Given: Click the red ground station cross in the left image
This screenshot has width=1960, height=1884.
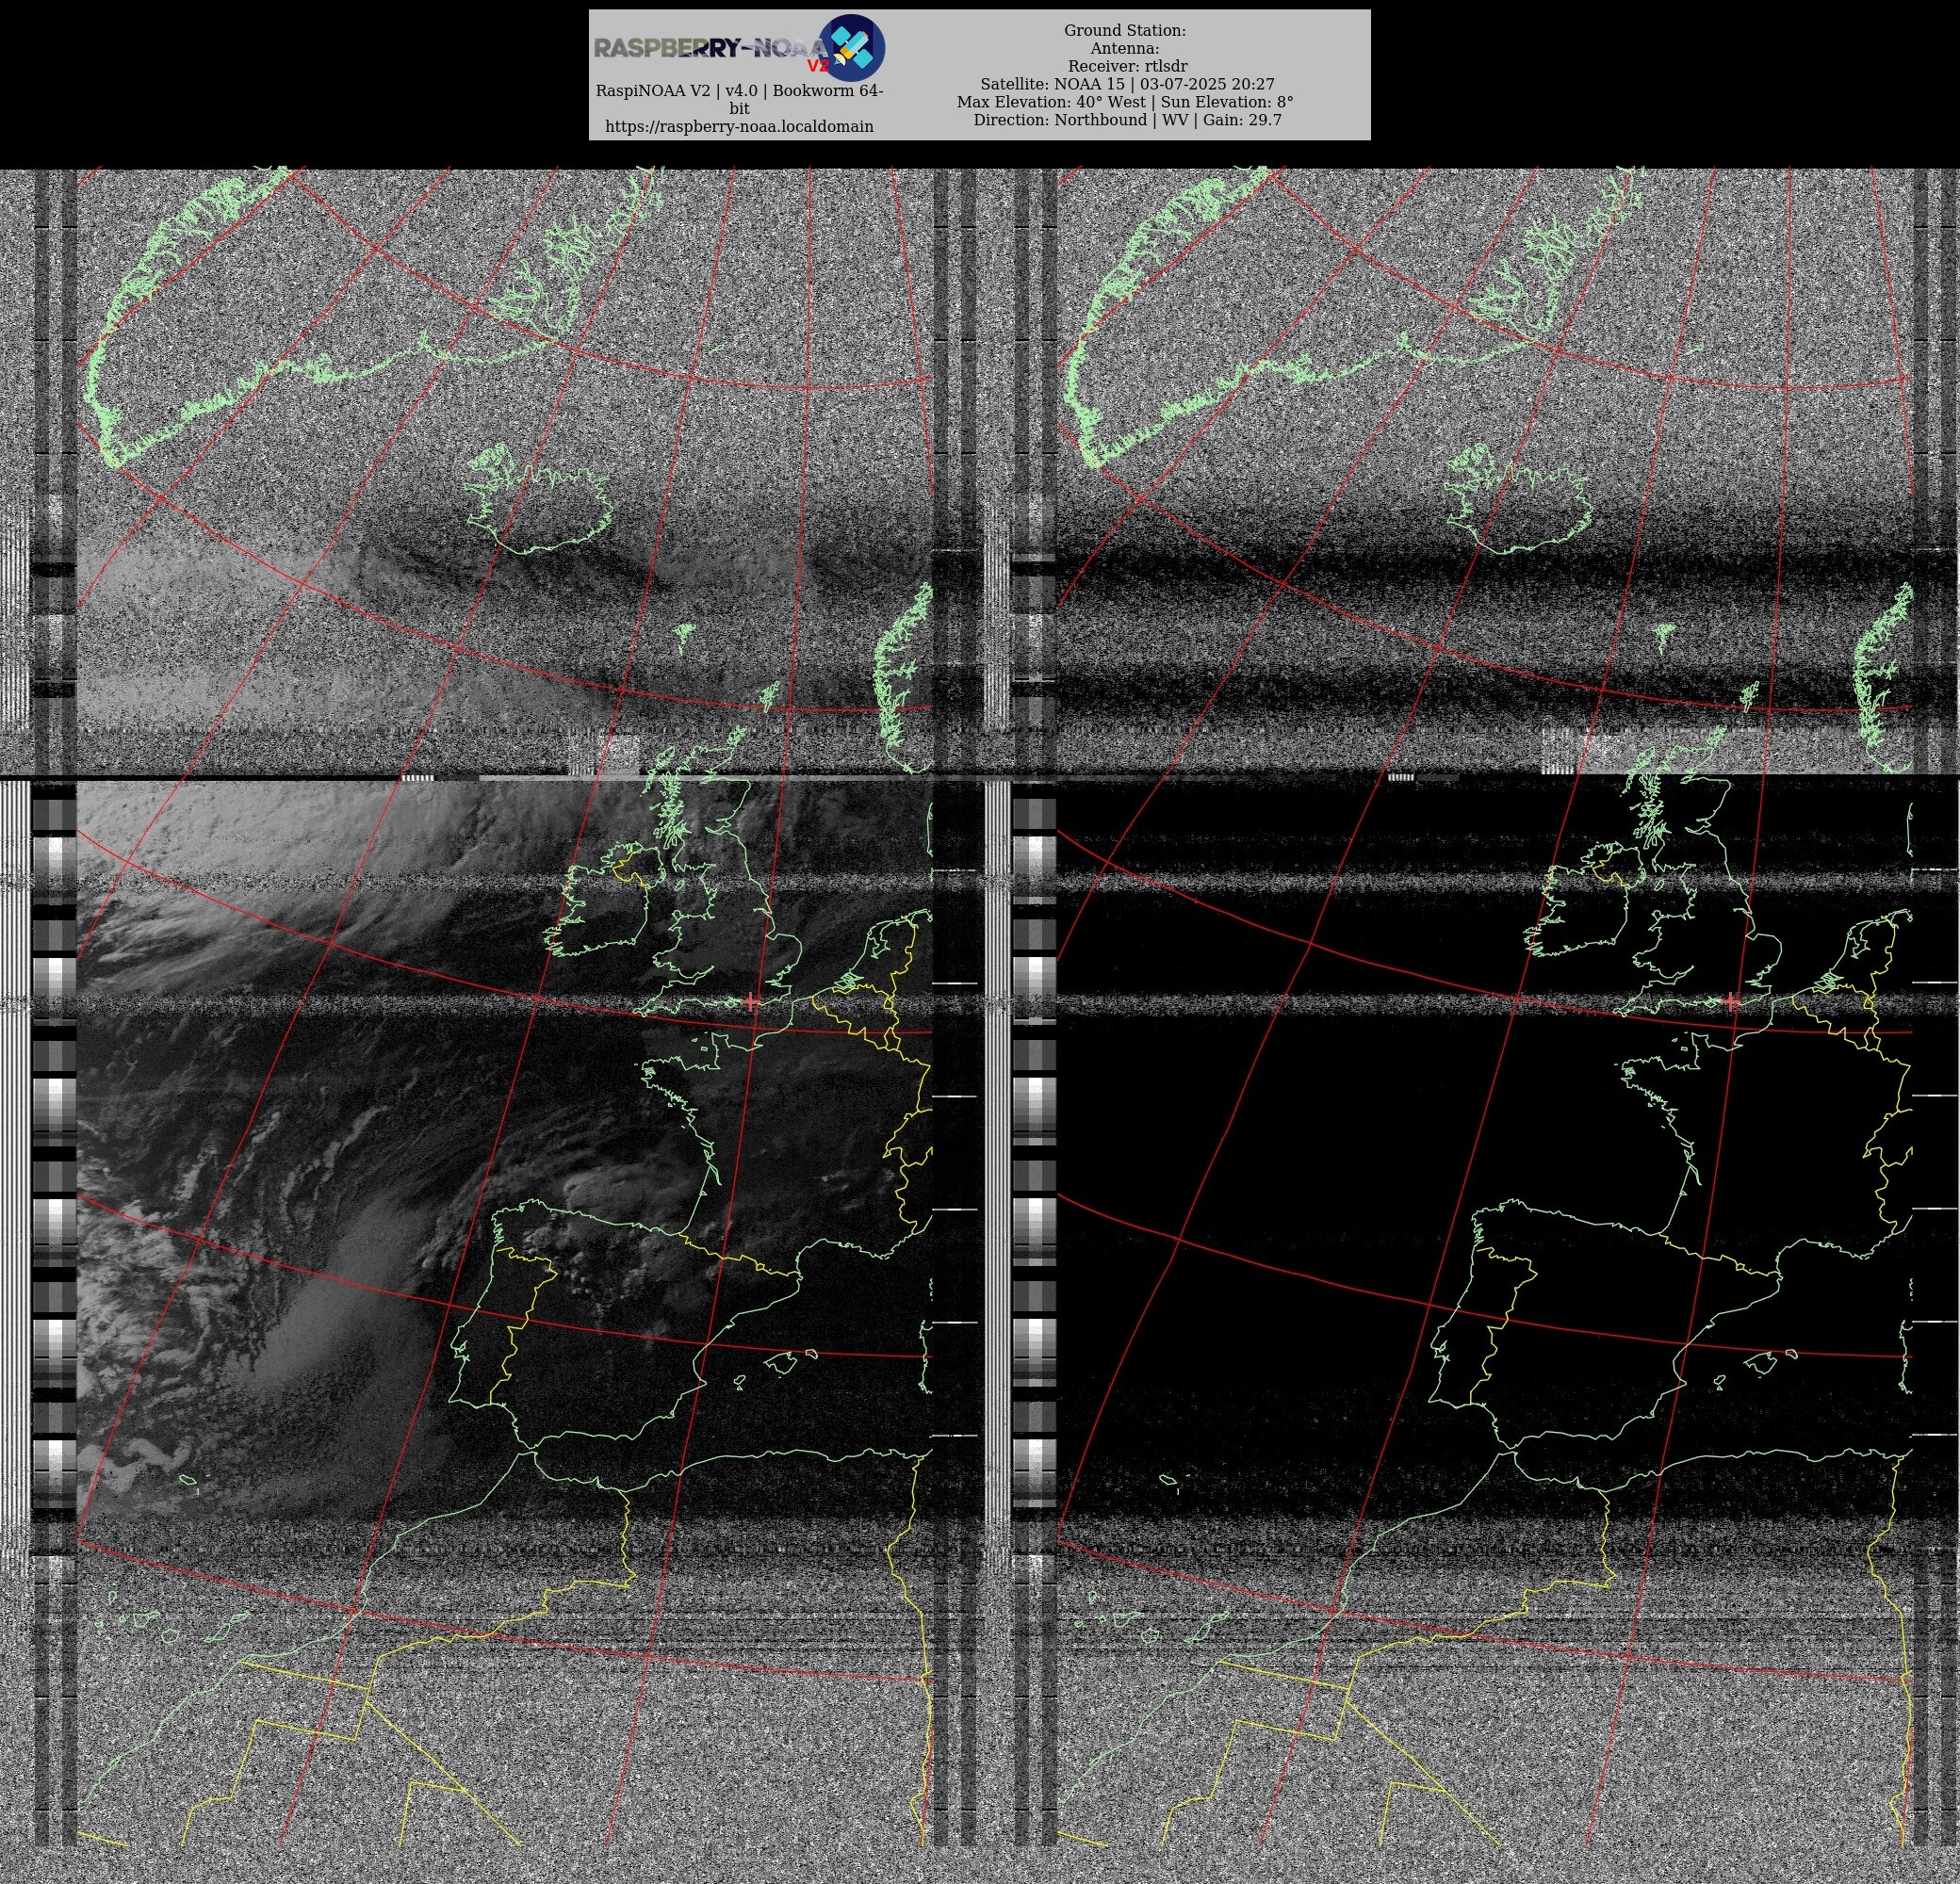Looking at the screenshot, I should [x=751, y=1001].
